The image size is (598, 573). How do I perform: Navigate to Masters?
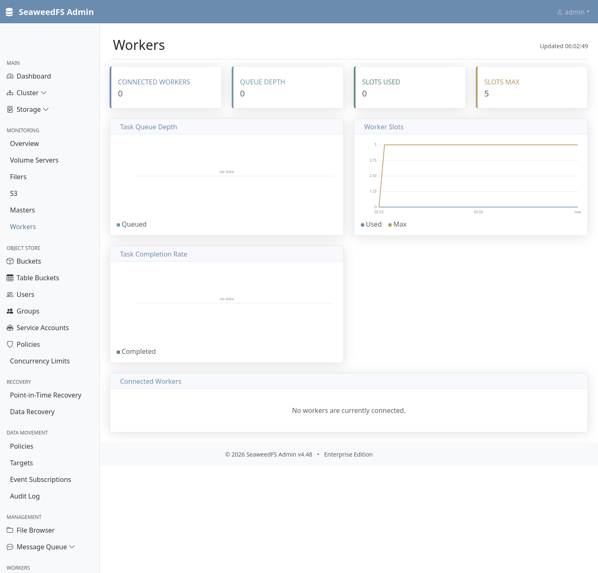(22, 210)
